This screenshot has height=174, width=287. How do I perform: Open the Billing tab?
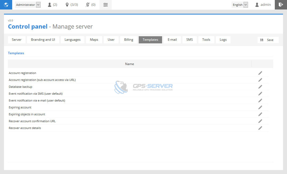click(x=129, y=40)
